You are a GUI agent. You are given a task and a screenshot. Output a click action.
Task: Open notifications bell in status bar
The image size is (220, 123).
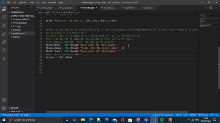point(216,115)
